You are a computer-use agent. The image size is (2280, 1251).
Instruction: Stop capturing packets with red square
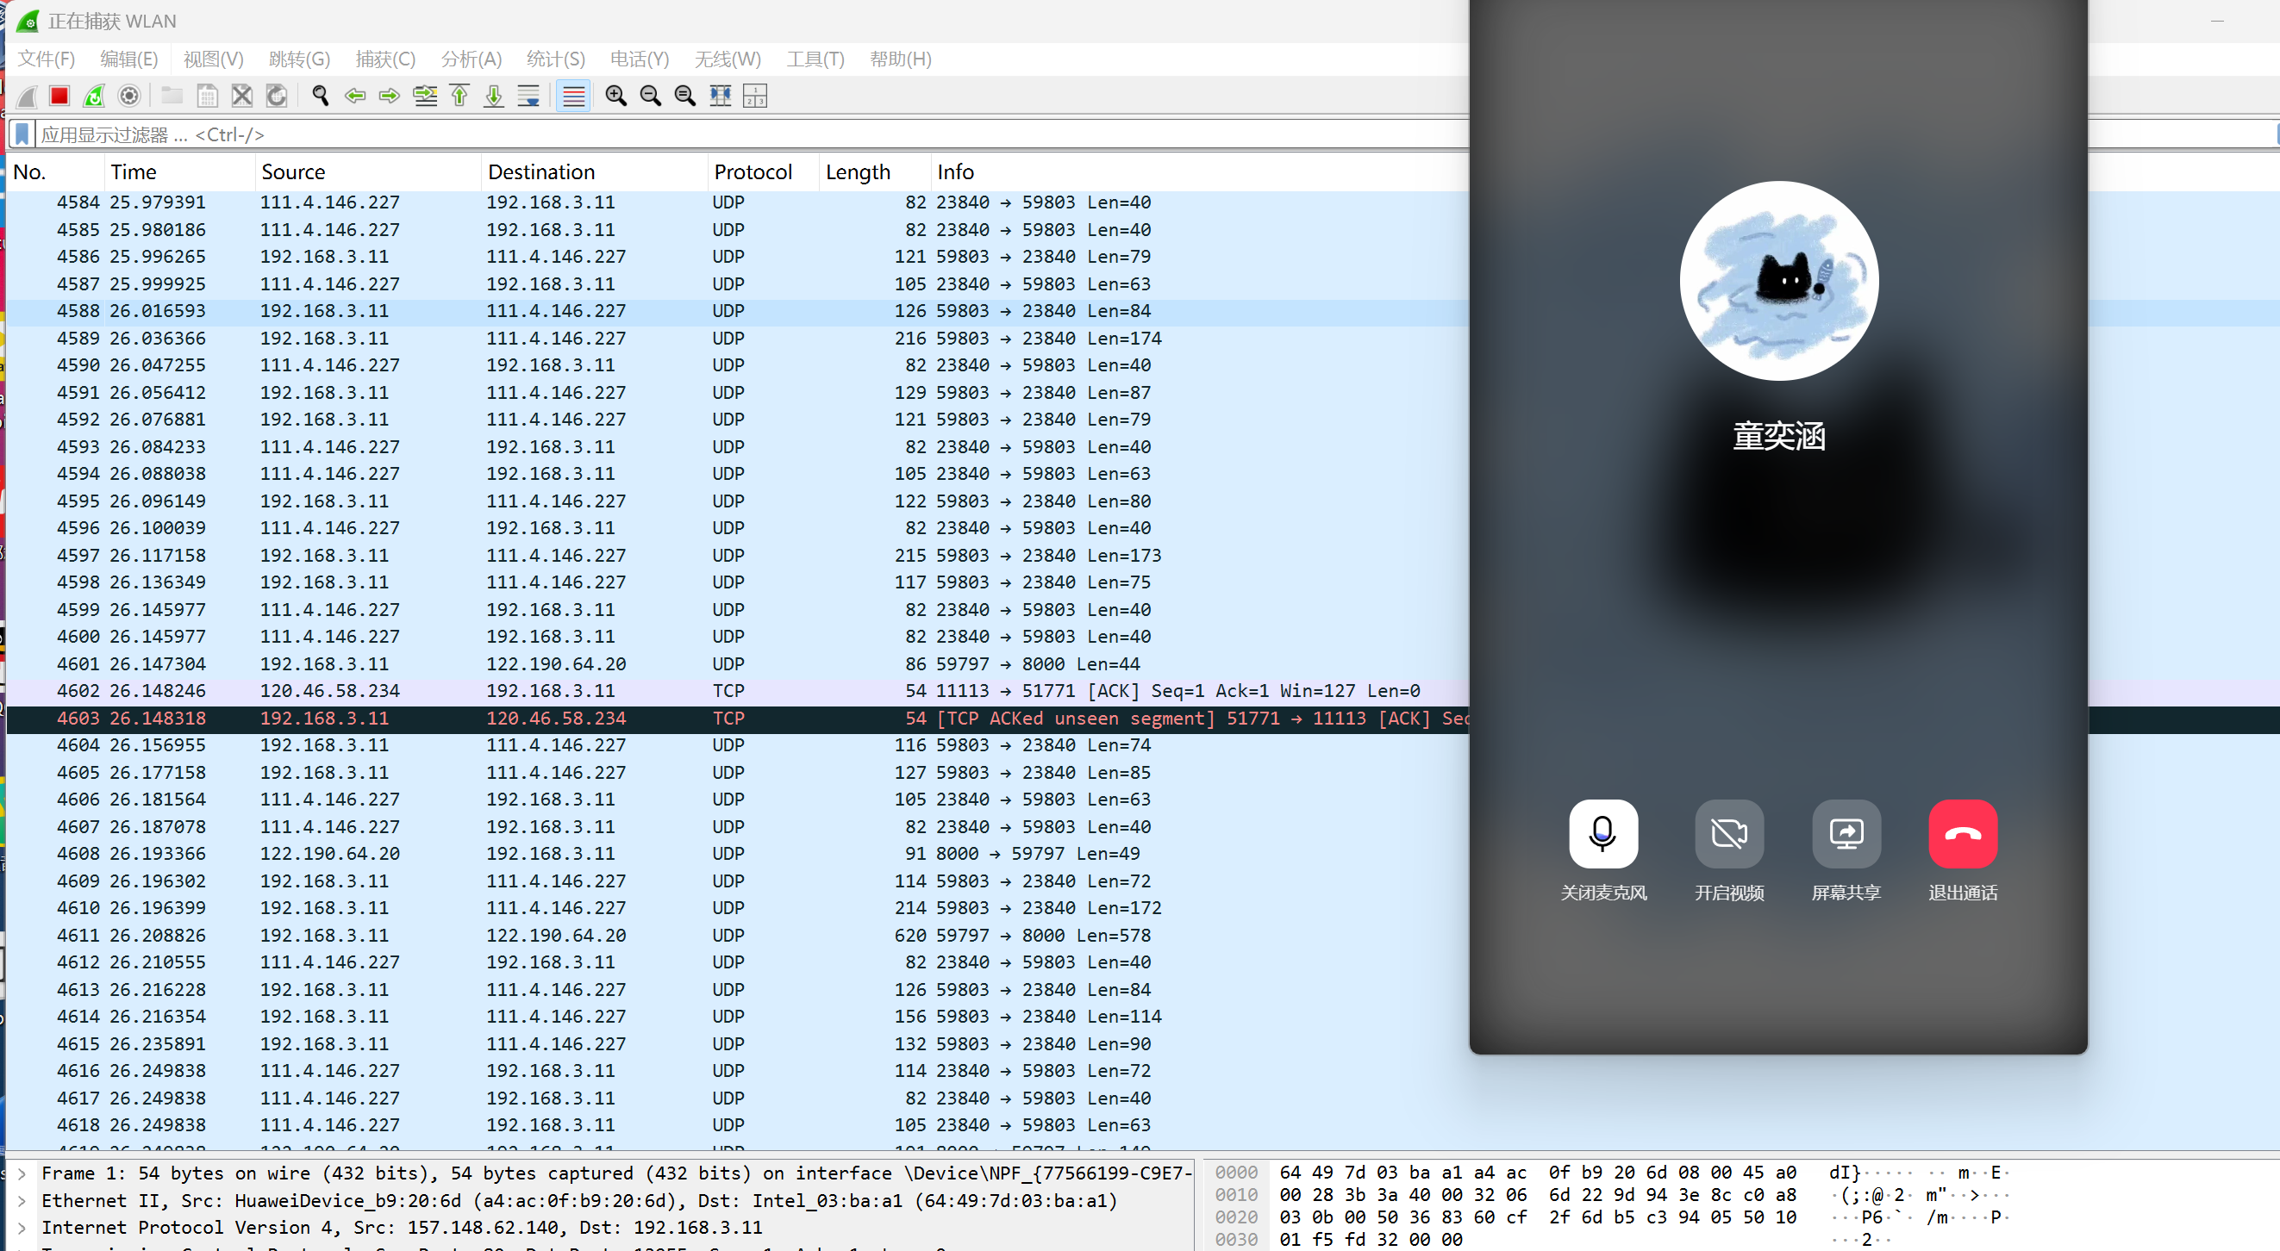click(59, 96)
